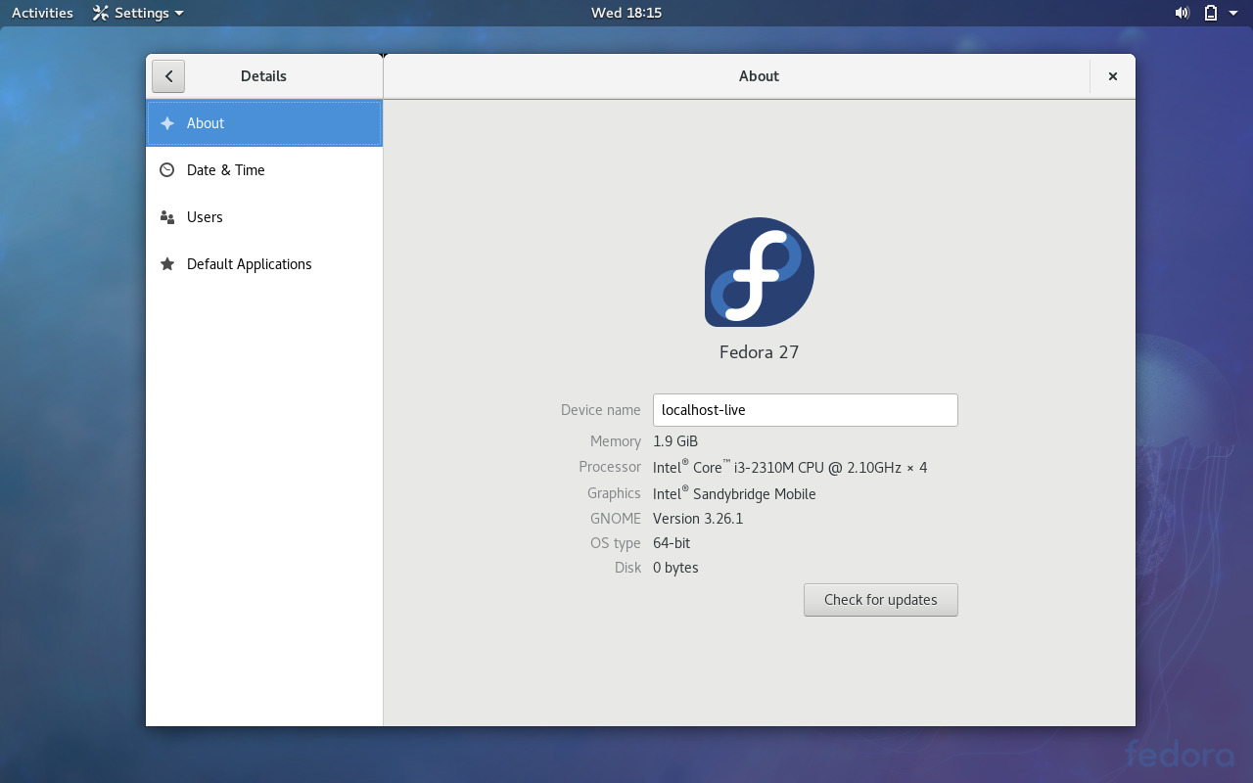Image resolution: width=1253 pixels, height=783 pixels.
Task: Open the Users settings entry
Action: (x=205, y=216)
